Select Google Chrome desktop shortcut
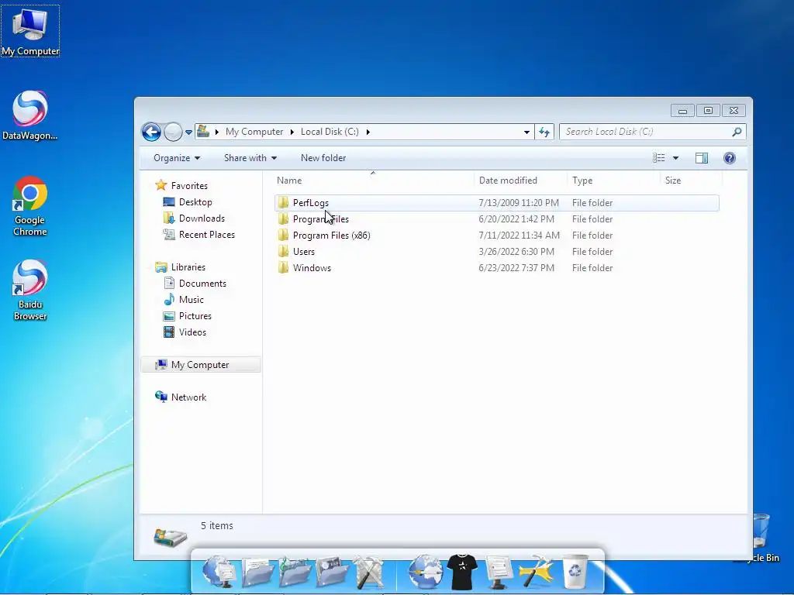This screenshot has width=794, height=595. tap(30, 206)
